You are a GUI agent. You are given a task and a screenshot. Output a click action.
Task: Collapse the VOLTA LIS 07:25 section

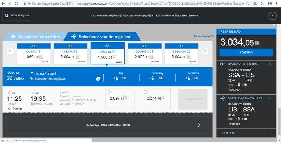pos(269,98)
